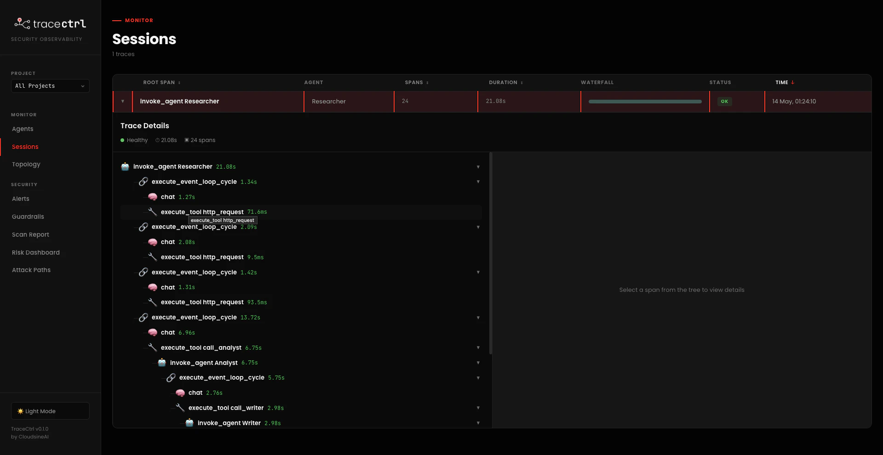Click the green Healthy status dot
Screen dimensions: 883x455
(122, 140)
